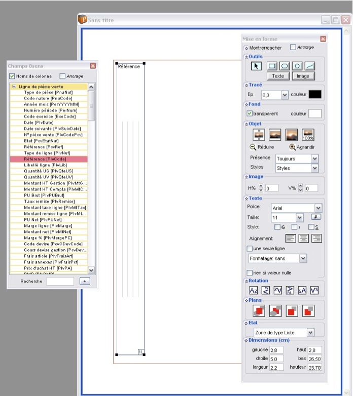This screenshot has width=353, height=396.
Task: Toggle Ancrage in Mise en forme panel
Action: point(293,47)
